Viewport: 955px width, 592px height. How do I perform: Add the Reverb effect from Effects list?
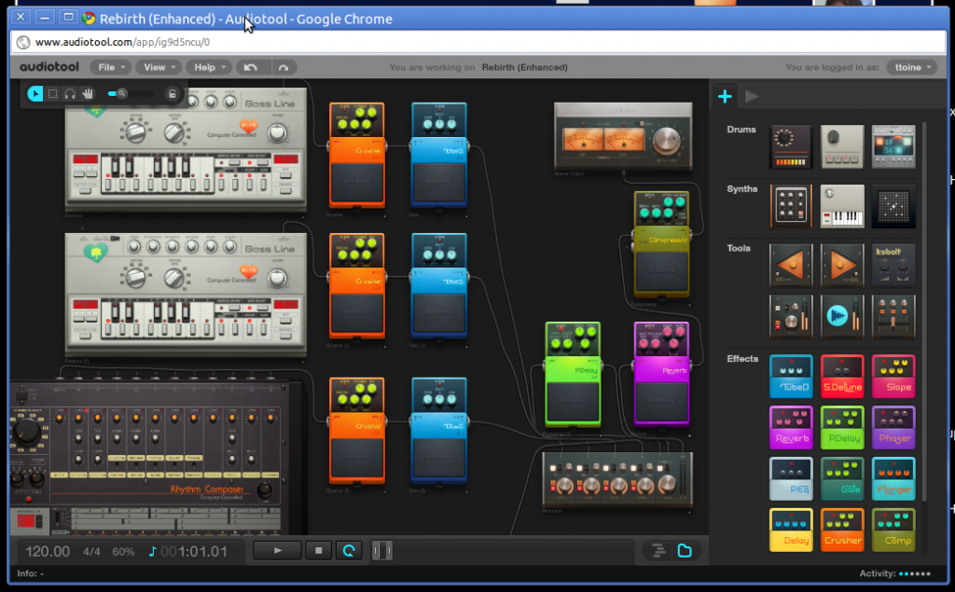click(791, 428)
